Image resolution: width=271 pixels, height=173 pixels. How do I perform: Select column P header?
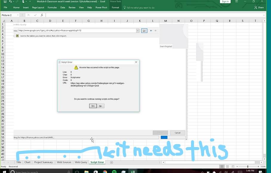pyautogui.click(x=204, y=21)
